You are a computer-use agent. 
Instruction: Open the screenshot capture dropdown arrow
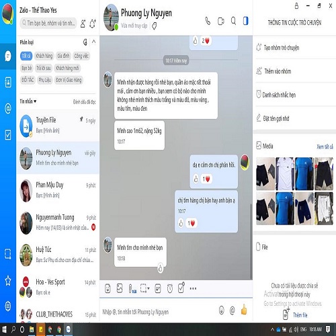149,288
